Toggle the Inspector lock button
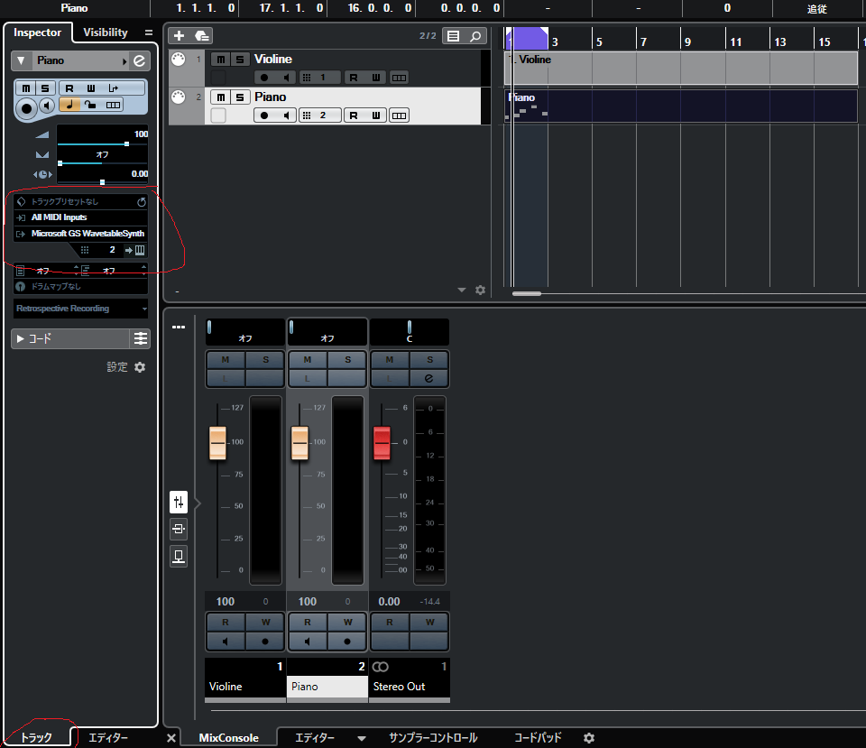The width and height of the screenshot is (866, 748). click(90, 105)
